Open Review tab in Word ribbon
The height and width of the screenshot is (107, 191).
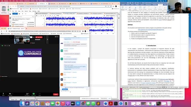click(x=160, y=5)
